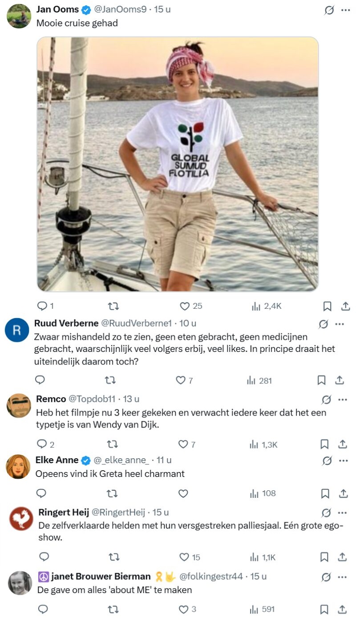Repost Jan Ooms' cruise tweet
The width and height of the screenshot is (356, 630).
pyautogui.click(x=113, y=306)
